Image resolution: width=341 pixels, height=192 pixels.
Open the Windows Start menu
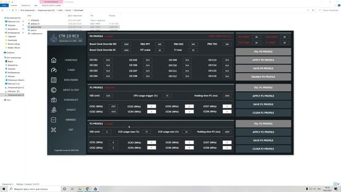click(x=4, y=189)
